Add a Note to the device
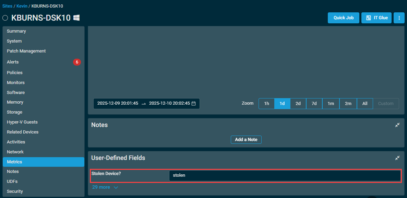The image size is (407, 198). pyautogui.click(x=246, y=140)
